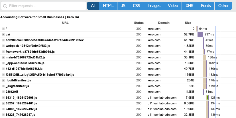Filter requests by Fonts
236x118 pixels.
click(206, 6)
